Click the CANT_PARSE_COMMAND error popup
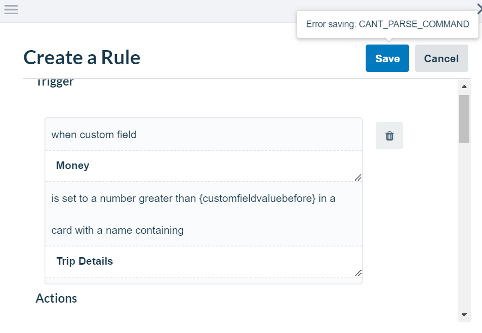The height and width of the screenshot is (333, 482). (x=388, y=24)
